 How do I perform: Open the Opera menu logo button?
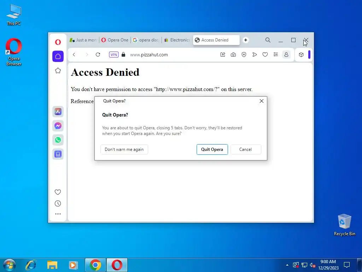pyautogui.click(x=58, y=42)
